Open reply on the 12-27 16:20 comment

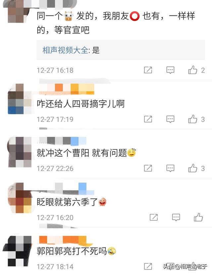click(176, 217)
